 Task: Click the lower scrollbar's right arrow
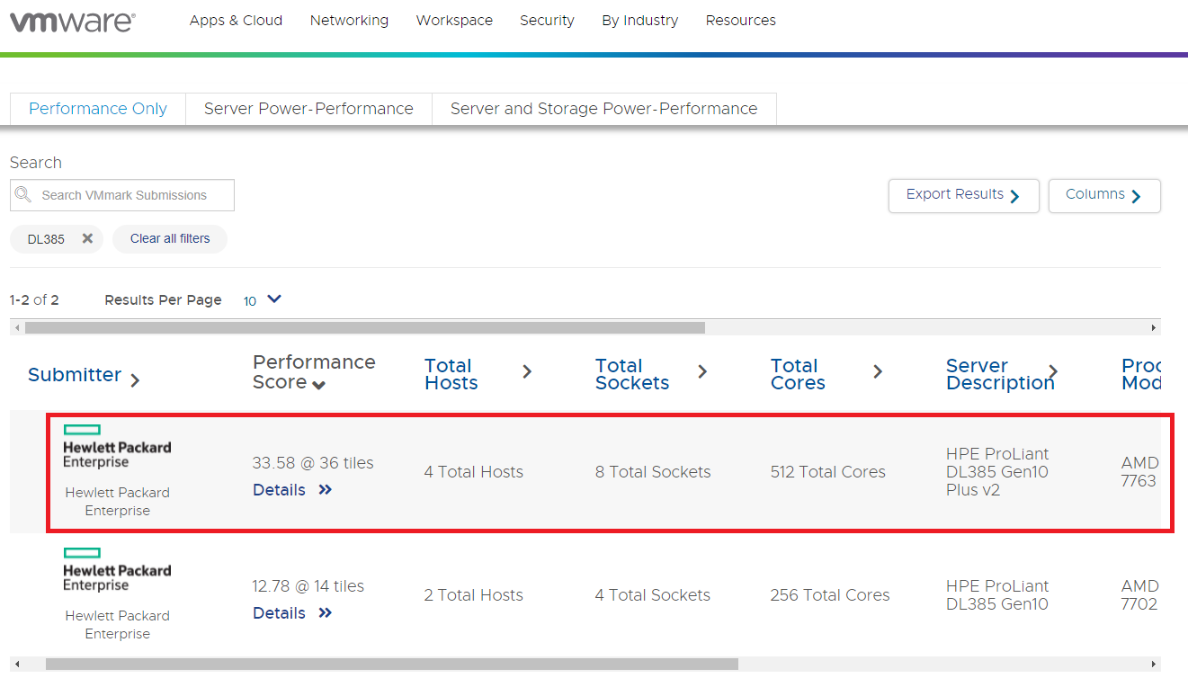(1154, 665)
